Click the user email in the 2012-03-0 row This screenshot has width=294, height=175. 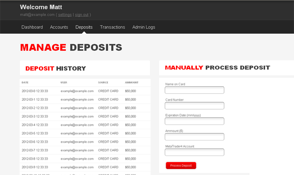pos(77,91)
